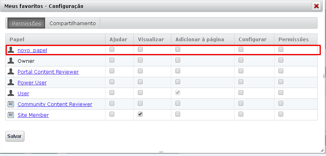
Task: Open the novo_papel role link
Action: click(x=32, y=50)
